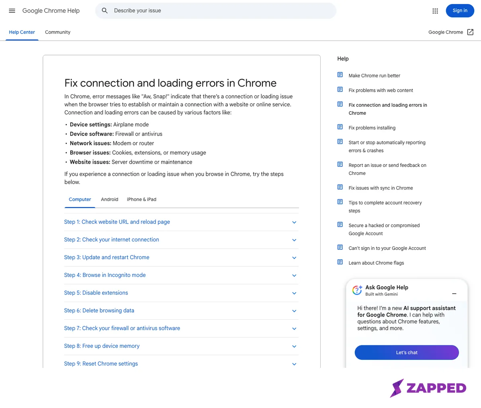The height and width of the screenshot is (408, 481).
Task: Start a chat with Let's chat button
Action: (407, 353)
